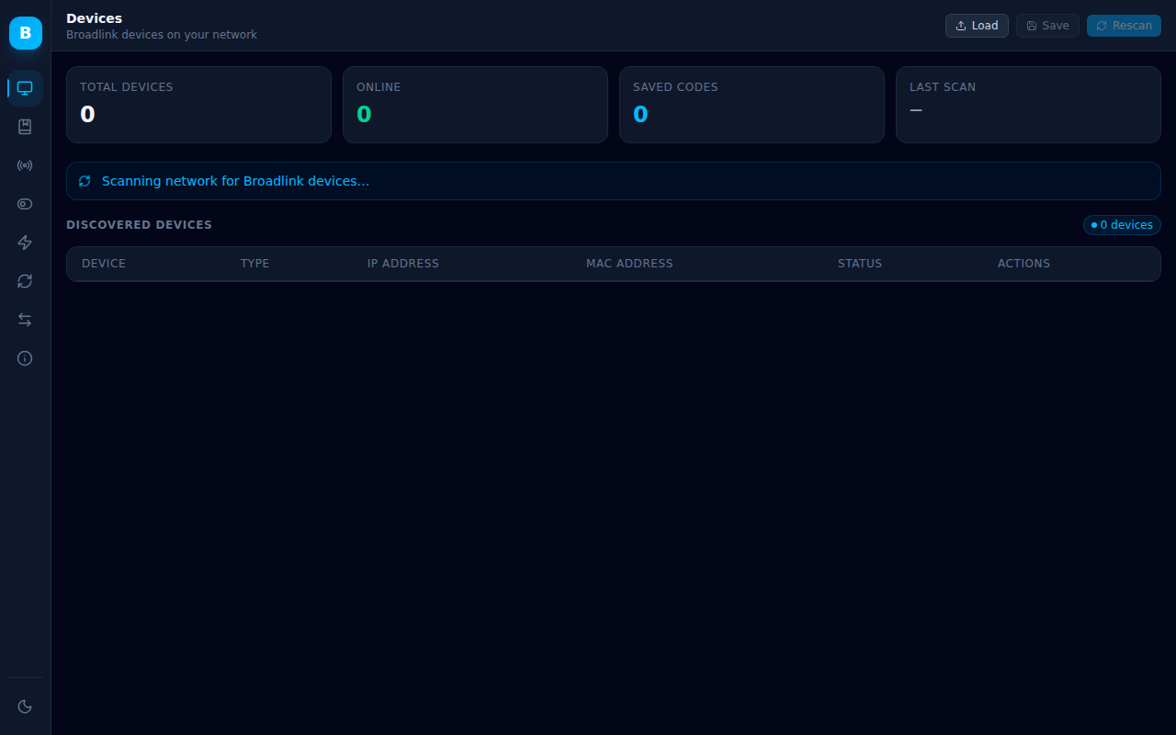Click the IP ADDRESS column header
Image resolution: width=1176 pixels, height=735 pixels.
tap(403, 264)
